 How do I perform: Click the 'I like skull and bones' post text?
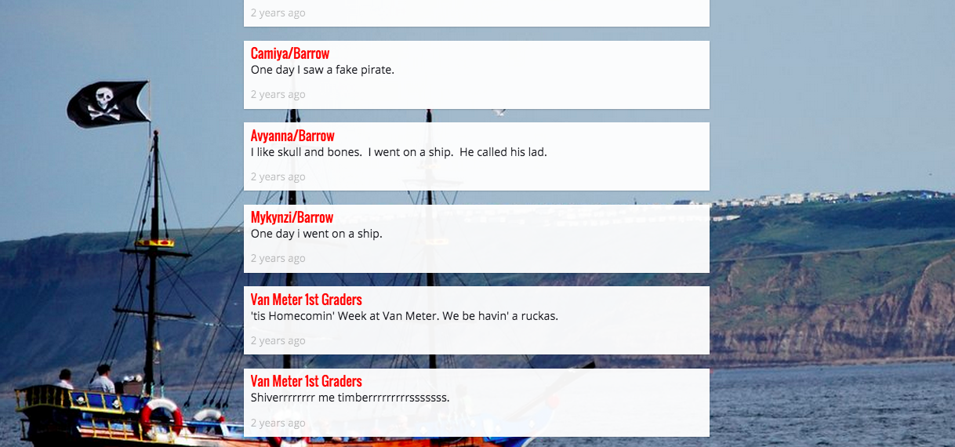pos(399,152)
